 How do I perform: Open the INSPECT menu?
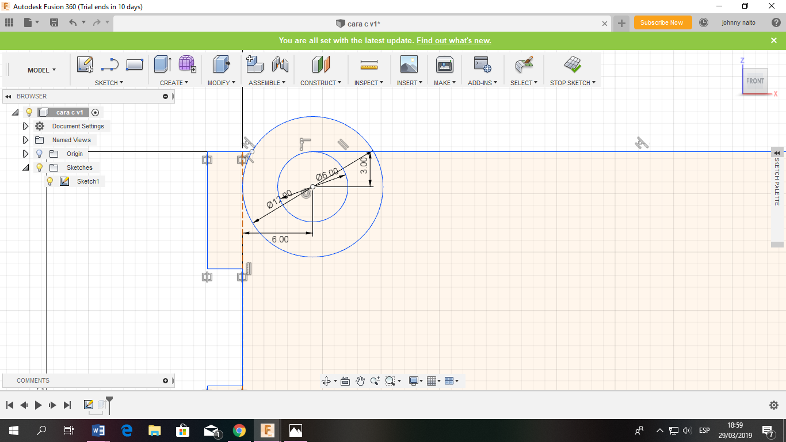click(369, 83)
